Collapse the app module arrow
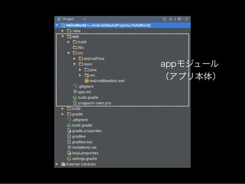Screen dimensions: 245x184 point(63,36)
